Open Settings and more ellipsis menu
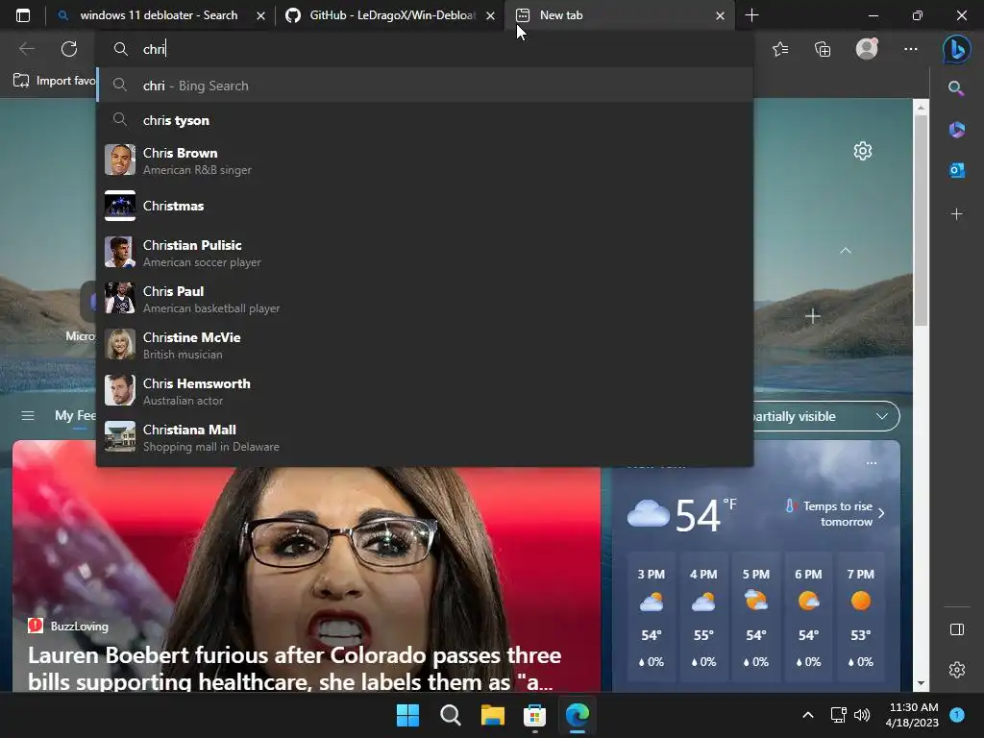Viewport: 984px width, 738px height. coord(911,49)
